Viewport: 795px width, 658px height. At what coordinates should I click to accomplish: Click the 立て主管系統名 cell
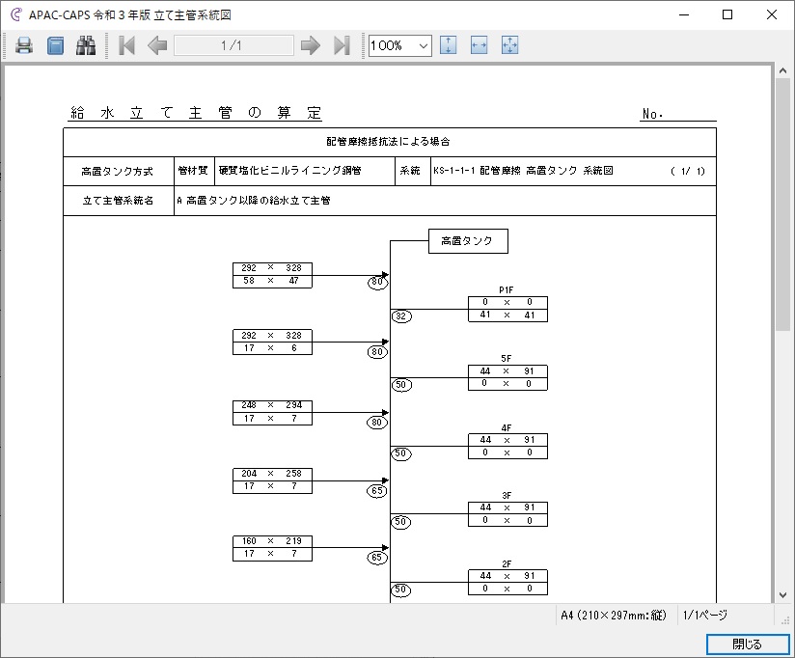coord(118,201)
